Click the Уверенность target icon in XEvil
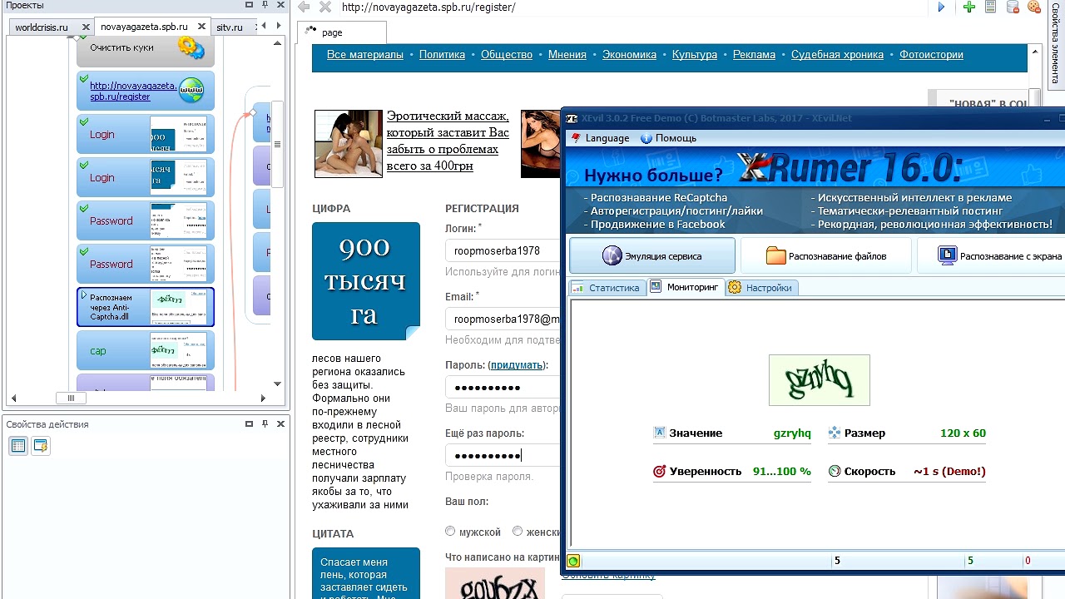This screenshot has height=599, width=1065. [x=660, y=471]
